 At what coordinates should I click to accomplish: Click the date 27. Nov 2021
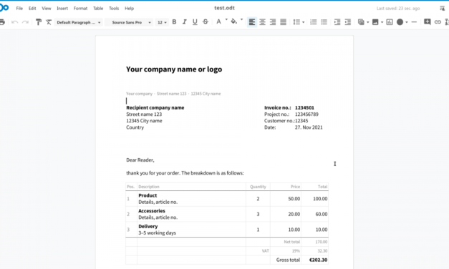tap(309, 127)
